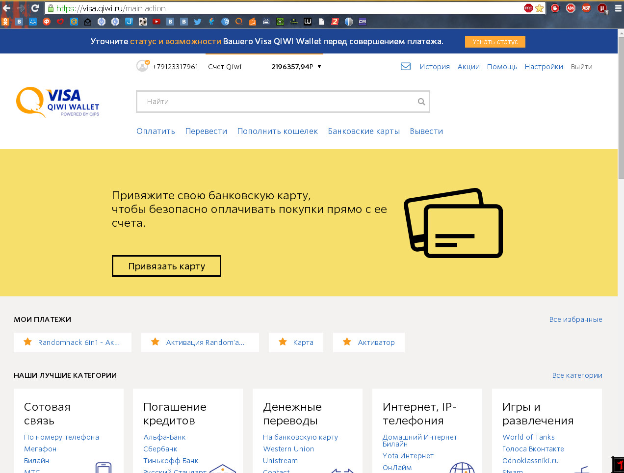Open the Twitter bird bookmark
This screenshot has width=624, height=473.
(198, 21)
